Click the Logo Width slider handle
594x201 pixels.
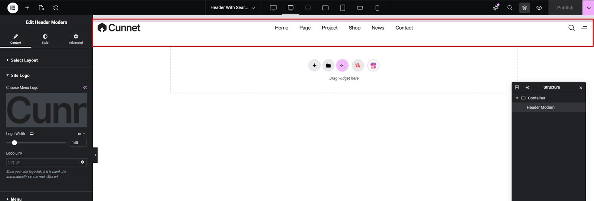point(14,143)
